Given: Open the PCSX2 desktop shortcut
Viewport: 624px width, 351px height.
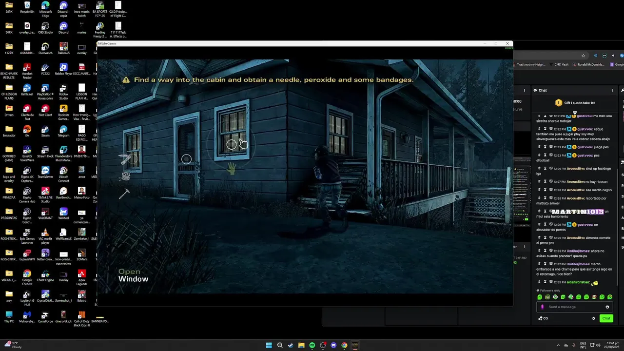Looking at the screenshot, I should pyautogui.click(x=45, y=69).
